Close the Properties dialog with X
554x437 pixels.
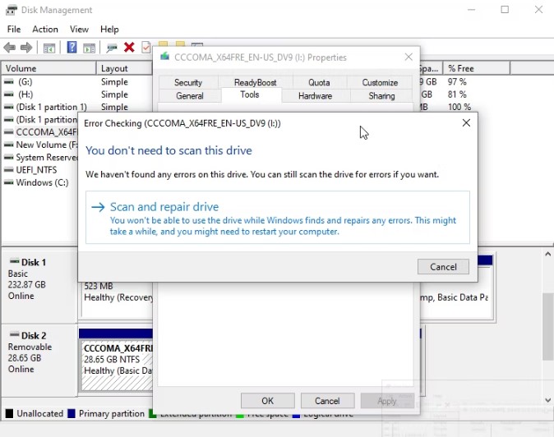tap(409, 57)
